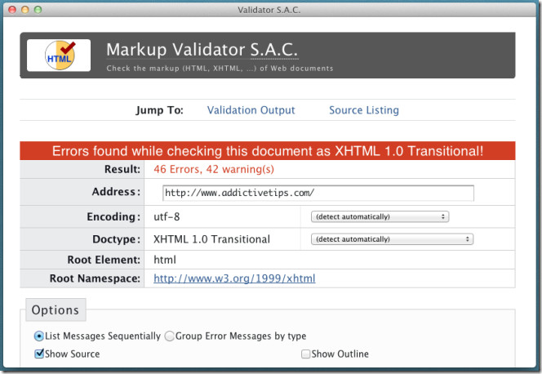The image size is (542, 374).
Task: Enable the Show Outline checkbox
Action: 305,354
